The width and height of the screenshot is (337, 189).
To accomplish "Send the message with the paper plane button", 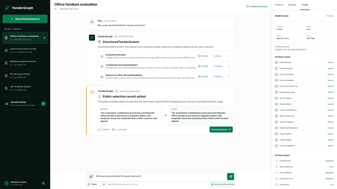I will coord(231,176).
